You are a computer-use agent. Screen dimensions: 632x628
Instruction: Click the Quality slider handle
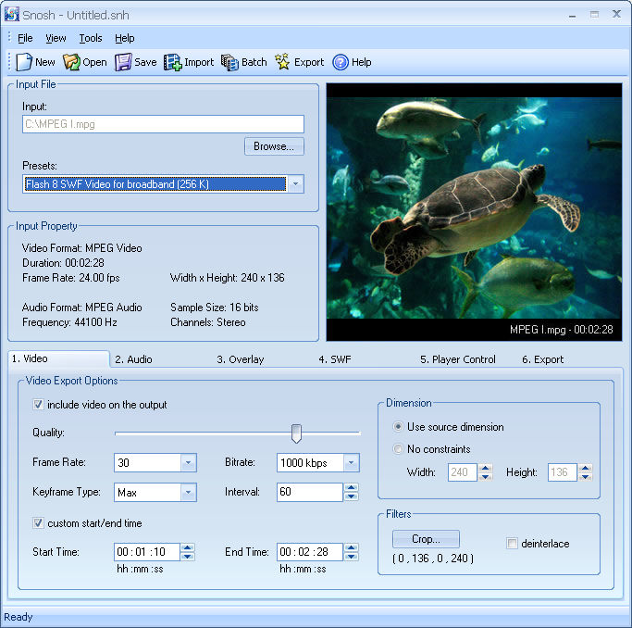(296, 433)
